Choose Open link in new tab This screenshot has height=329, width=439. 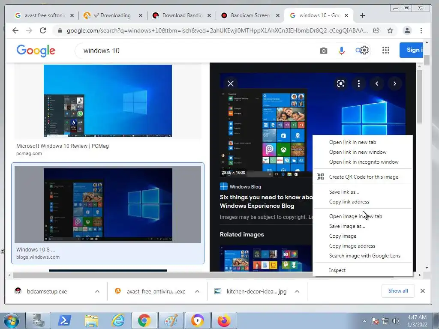tap(363, 142)
